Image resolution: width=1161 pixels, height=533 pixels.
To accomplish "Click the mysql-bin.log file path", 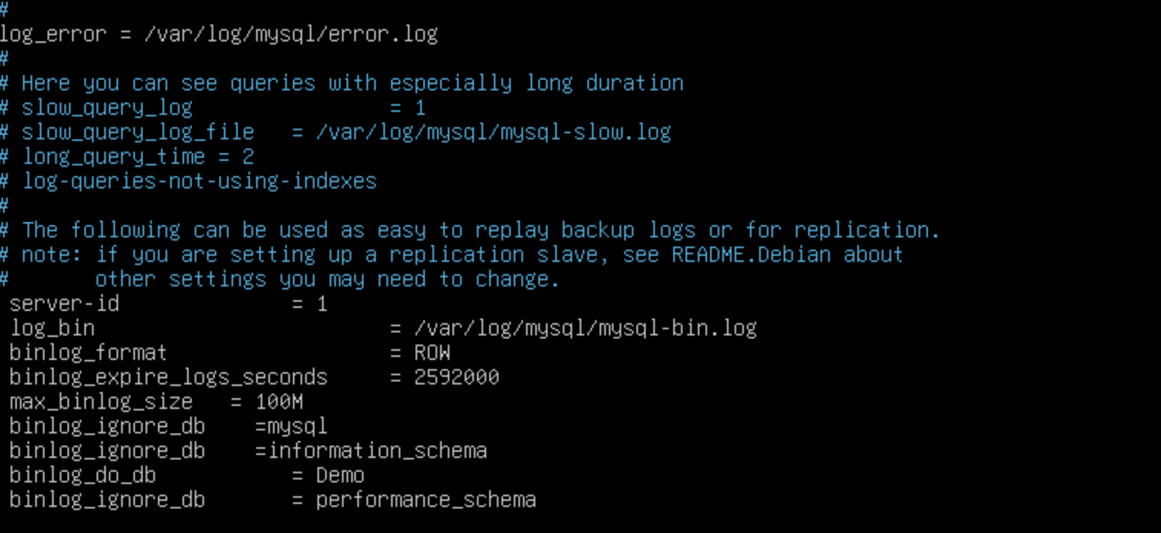I will [x=585, y=329].
